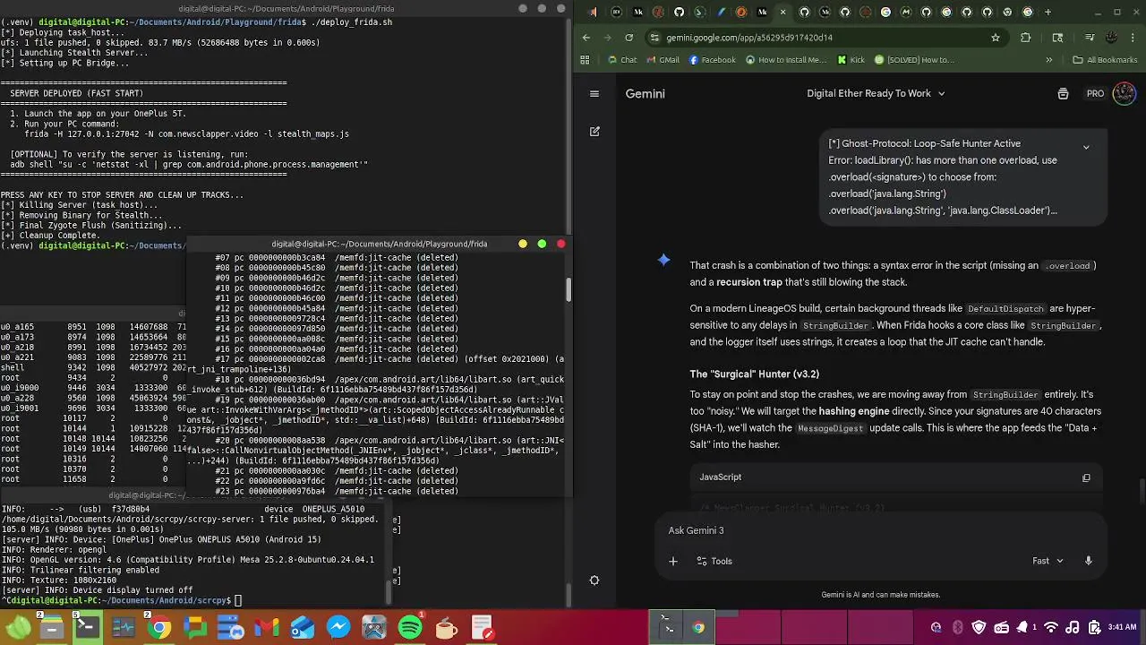Launch Spotify from the taskbar

(x=409, y=628)
